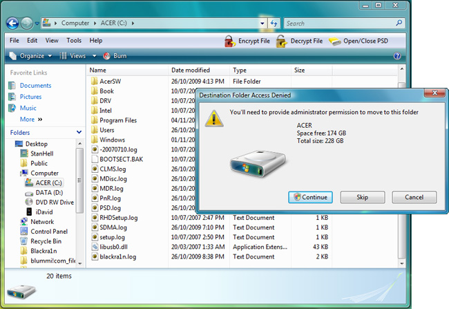Image resolution: width=449 pixels, height=309 pixels.
Task: Click Continue in the Access Denied dialog
Action: tap(310, 197)
